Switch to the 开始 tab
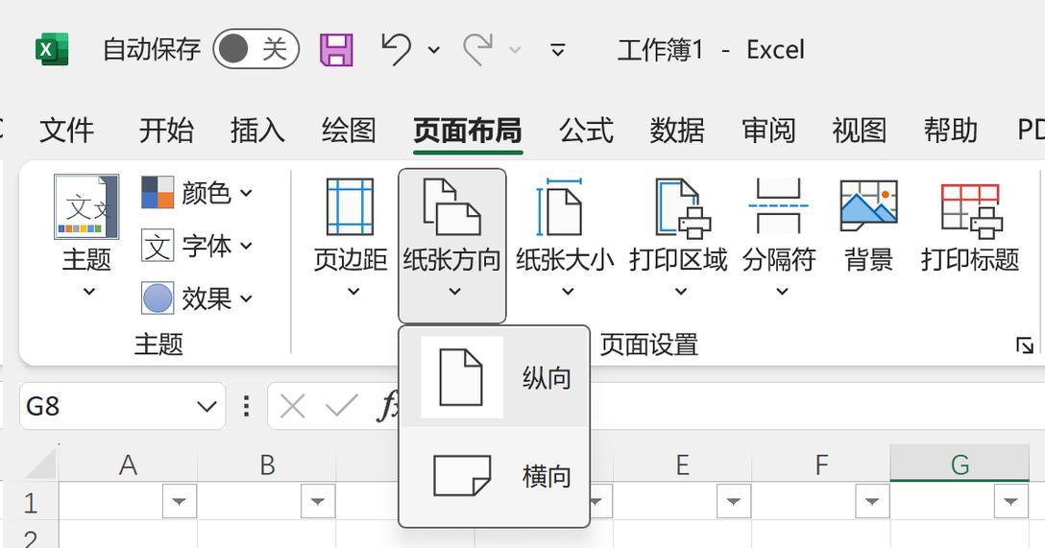The height and width of the screenshot is (548, 1045). point(166,130)
